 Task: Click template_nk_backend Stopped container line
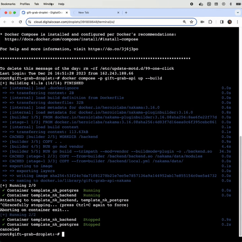pos(51,220)
